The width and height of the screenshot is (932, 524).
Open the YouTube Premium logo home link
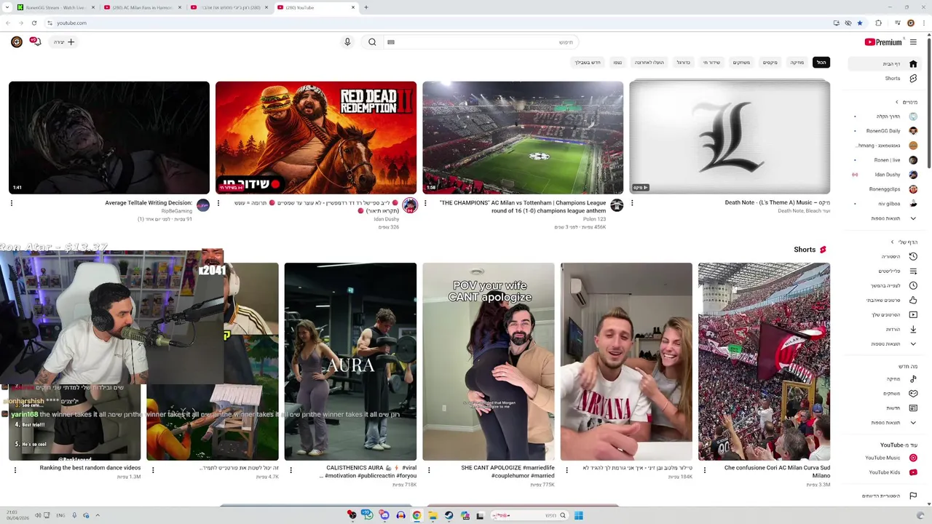pyautogui.click(x=882, y=42)
